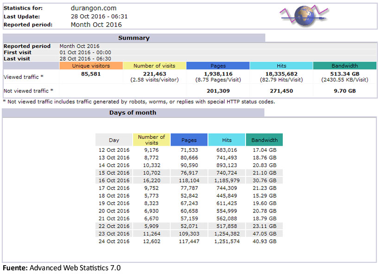The height and width of the screenshot is (274, 380).
Task: Click the orange Unique visitors header
Action: coord(91,66)
